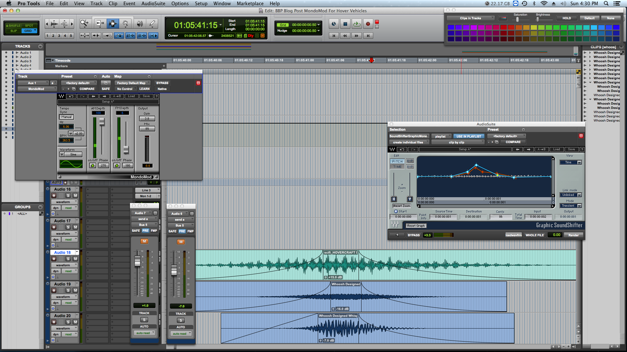Click Return to Zero transport button
This screenshot has height=352, width=627.
(334, 36)
